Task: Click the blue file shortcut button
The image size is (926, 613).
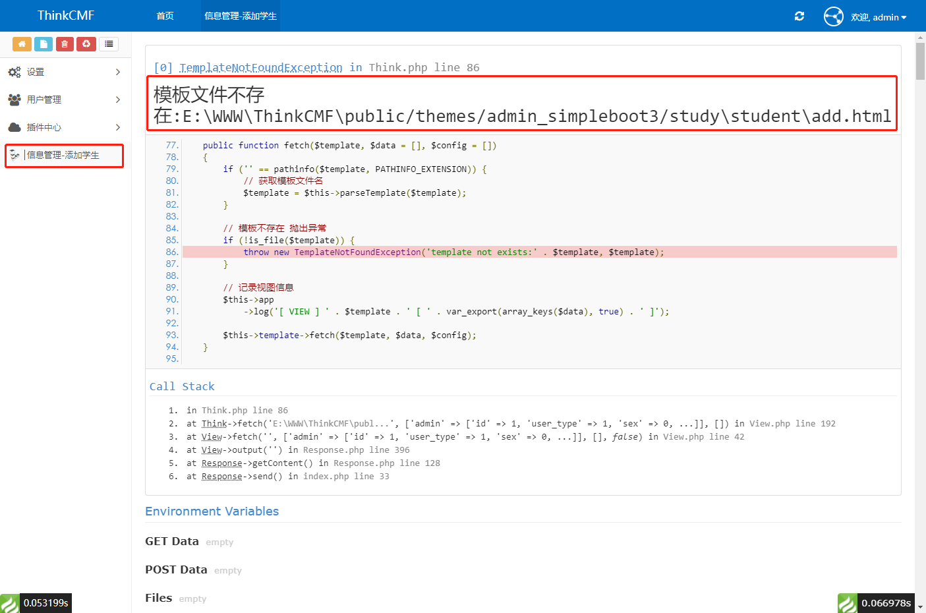Action: [x=43, y=44]
